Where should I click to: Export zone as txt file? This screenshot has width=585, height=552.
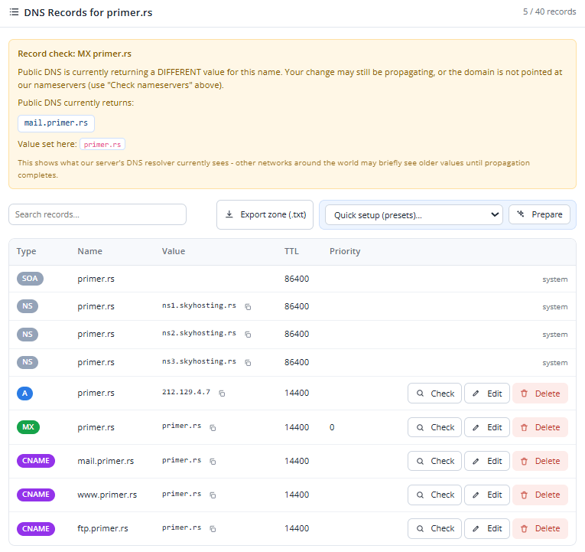tap(265, 214)
